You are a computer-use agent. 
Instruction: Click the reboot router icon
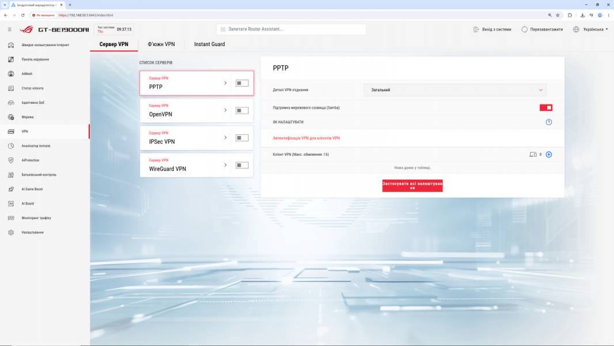point(524,29)
